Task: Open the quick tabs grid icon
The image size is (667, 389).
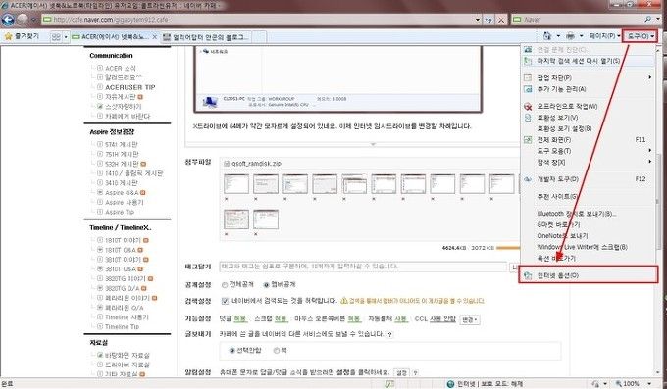Action: [x=56, y=37]
